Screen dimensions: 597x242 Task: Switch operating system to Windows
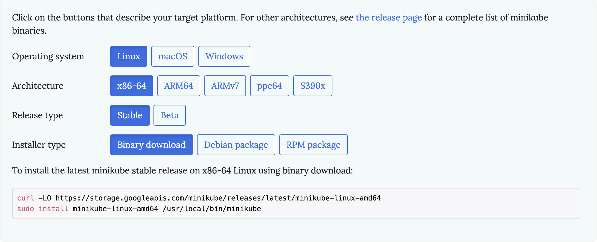click(x=224, y=56)
